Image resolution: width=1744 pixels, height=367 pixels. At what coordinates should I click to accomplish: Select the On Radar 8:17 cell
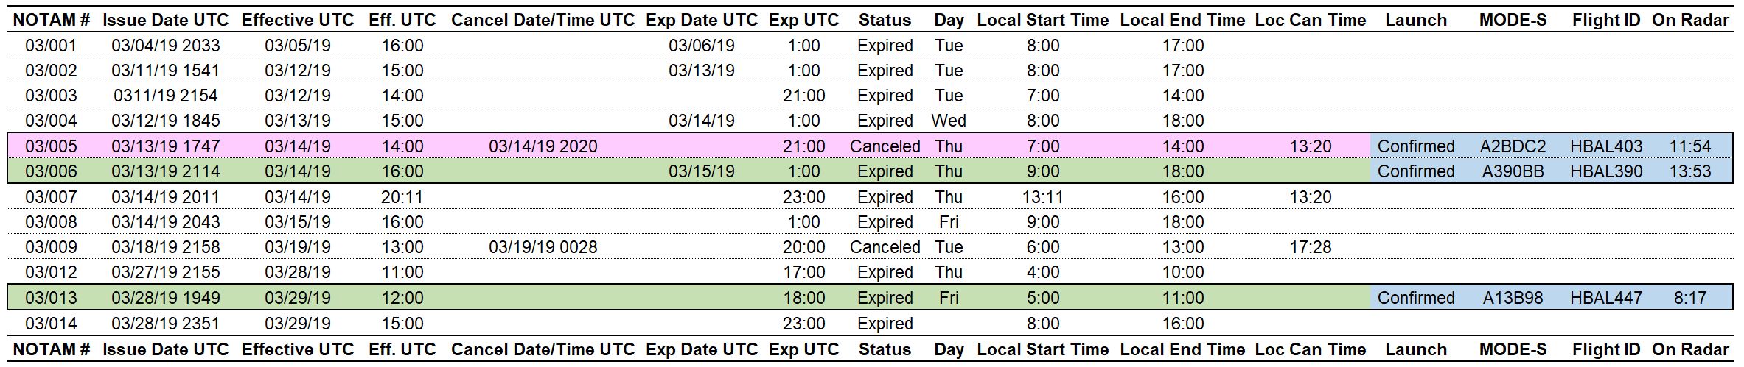[1690, 298]
